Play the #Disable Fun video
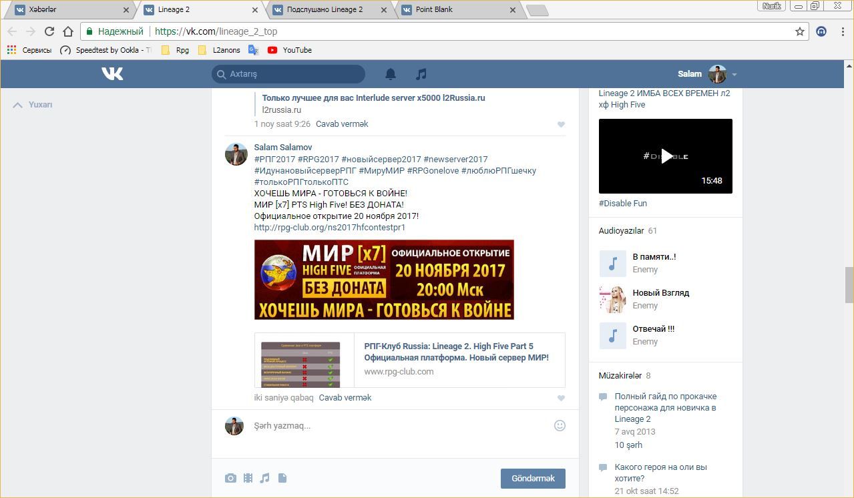 click(x=666, y=156)
